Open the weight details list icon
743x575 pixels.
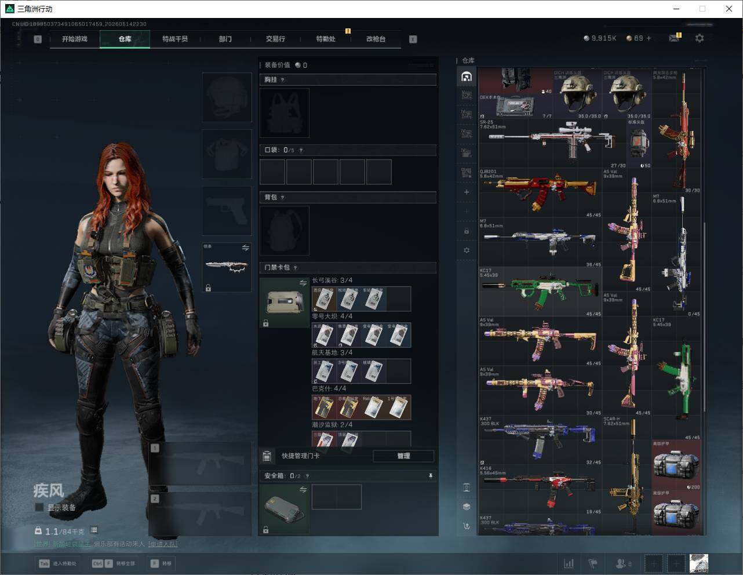94,530
